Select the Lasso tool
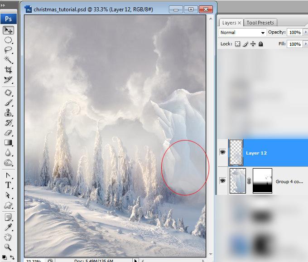308x262 pixels. pos(8,50)
